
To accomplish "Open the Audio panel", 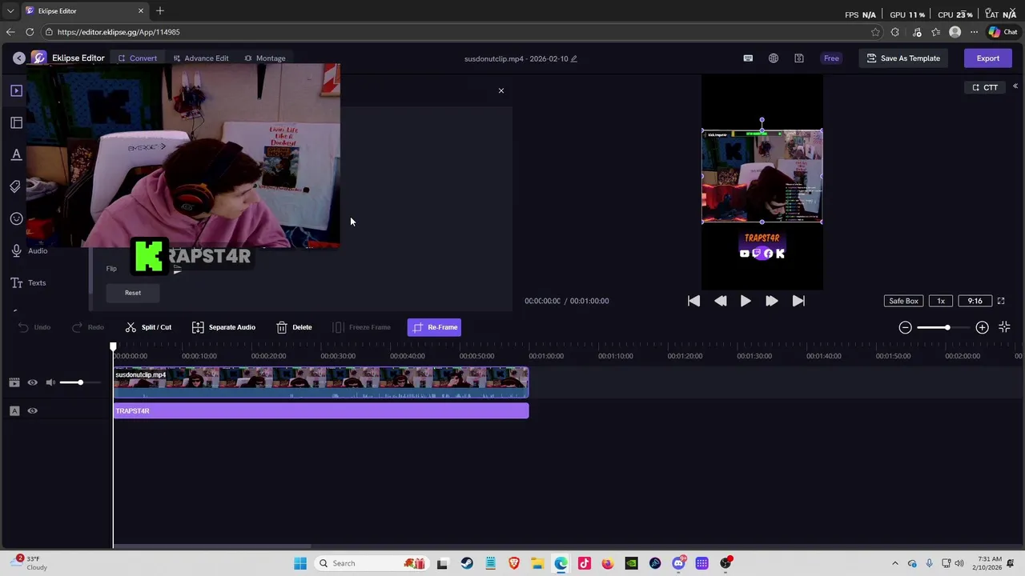I will point(29,250).
